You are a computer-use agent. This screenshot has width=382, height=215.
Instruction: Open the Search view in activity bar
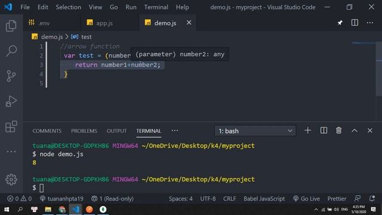11,51
